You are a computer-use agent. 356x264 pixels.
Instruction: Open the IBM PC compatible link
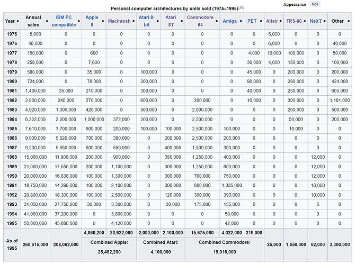pos(64,21)
